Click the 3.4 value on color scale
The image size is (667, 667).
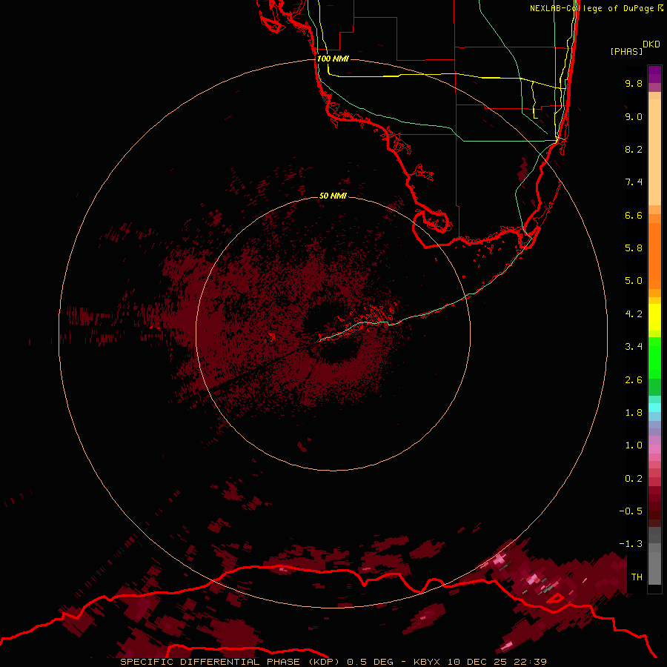[634, 347]
